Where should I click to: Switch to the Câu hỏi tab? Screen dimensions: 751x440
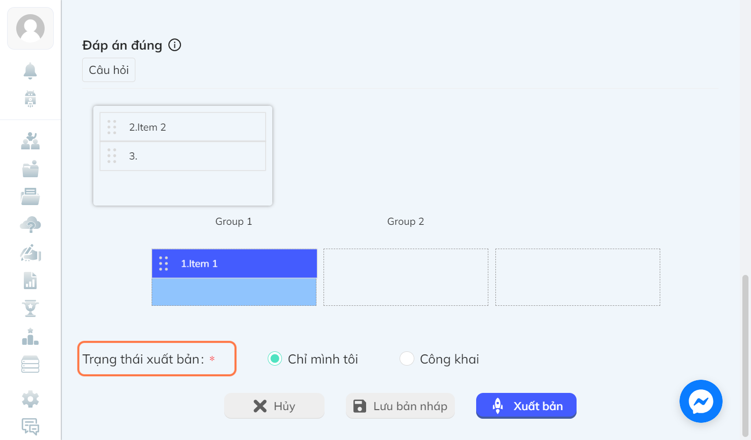109,70
